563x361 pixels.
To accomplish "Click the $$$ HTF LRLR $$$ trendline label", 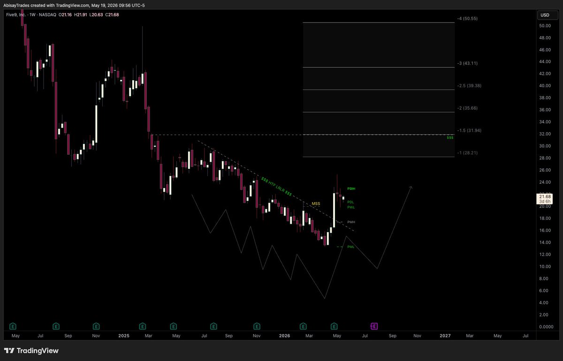I will [277, 187].
